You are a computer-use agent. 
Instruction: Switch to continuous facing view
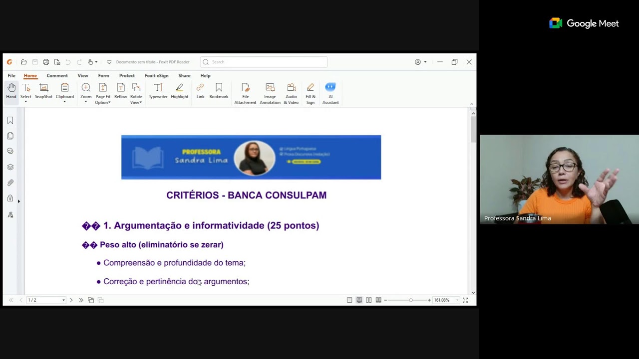point(378,300)
